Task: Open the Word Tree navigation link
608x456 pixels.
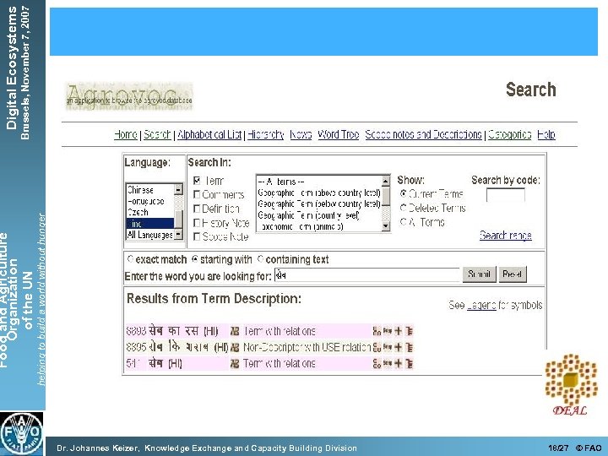Action: pos(339,134)
